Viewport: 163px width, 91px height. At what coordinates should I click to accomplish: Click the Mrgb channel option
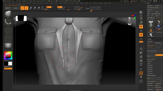(x=43, y=7)
